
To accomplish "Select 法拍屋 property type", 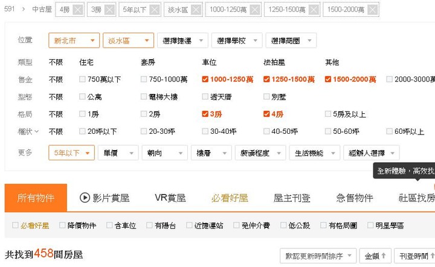I will (x=274, y=62).
